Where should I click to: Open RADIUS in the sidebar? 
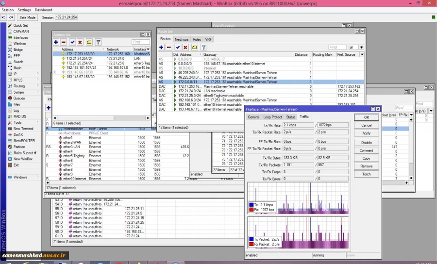19,116
